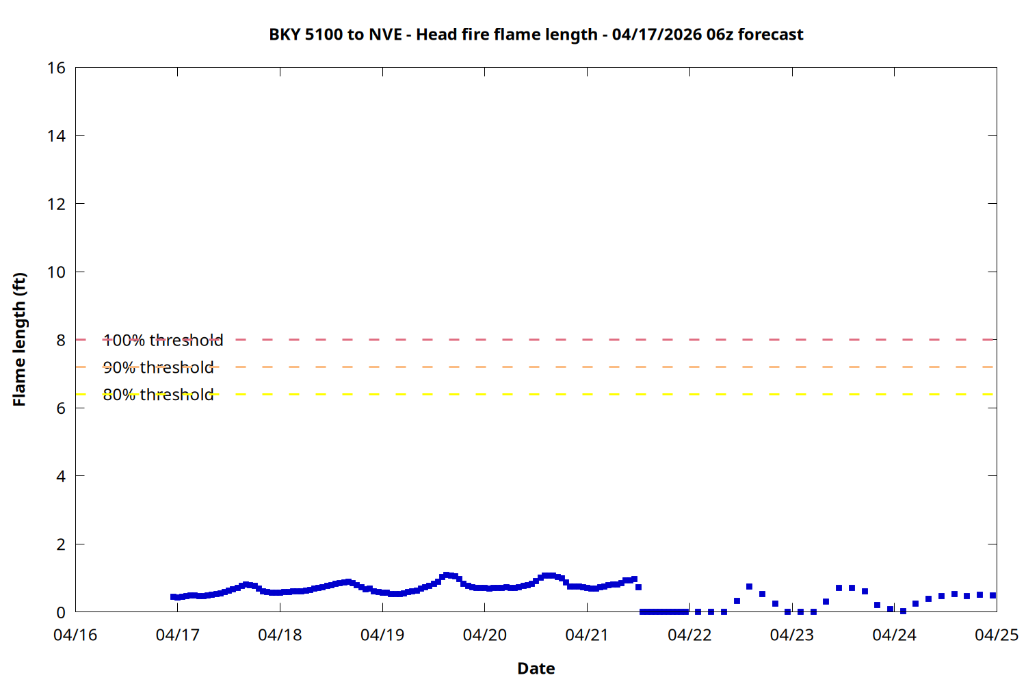1026x684 pixels.
Task: Select the 80% threshold label
Action: pyautogui.click(x=158, y=395)
